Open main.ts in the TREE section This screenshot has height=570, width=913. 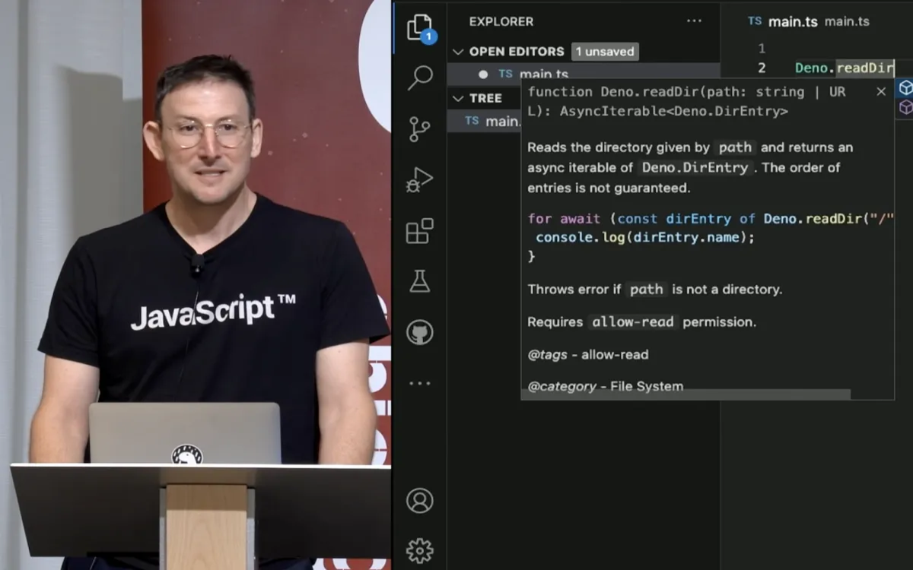(x=493, y=121)
